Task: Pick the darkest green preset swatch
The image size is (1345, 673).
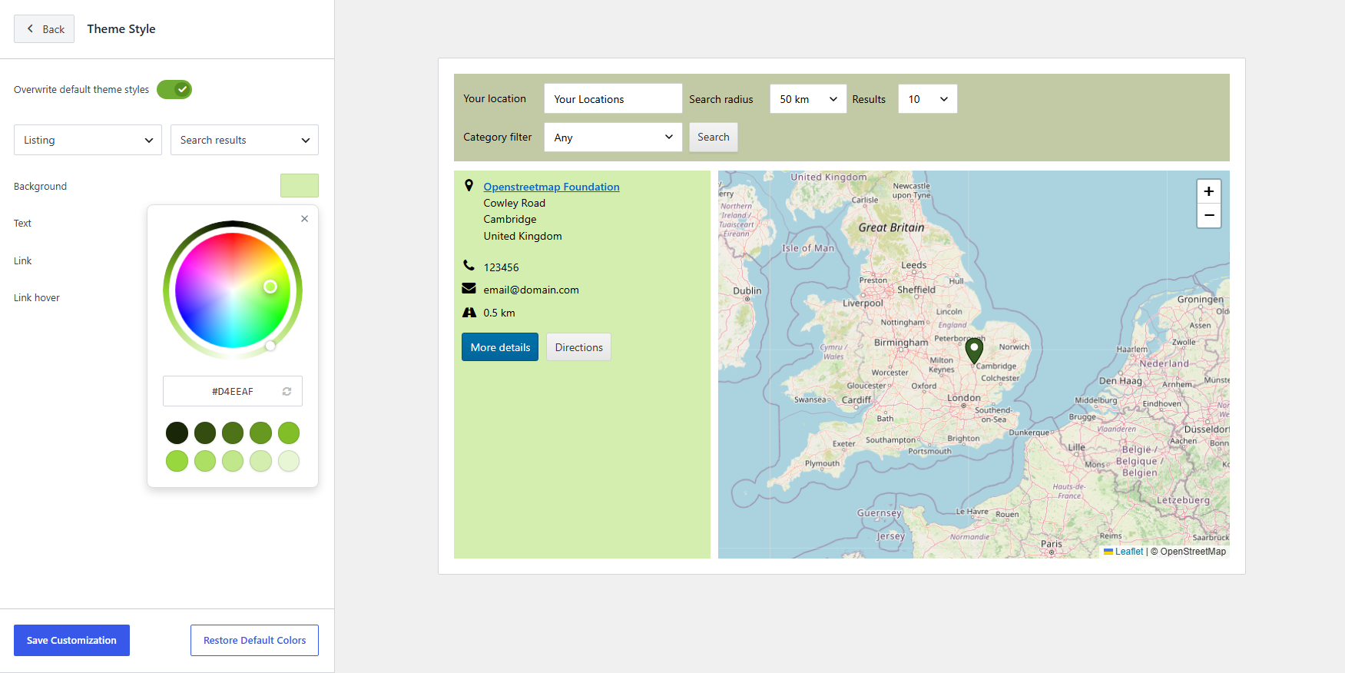Action: tap(177, 433)
